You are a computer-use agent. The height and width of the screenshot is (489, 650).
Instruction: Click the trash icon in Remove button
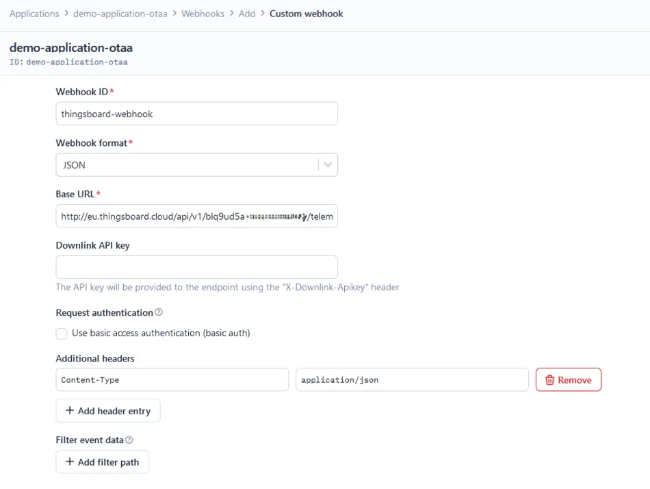[549, 380]
